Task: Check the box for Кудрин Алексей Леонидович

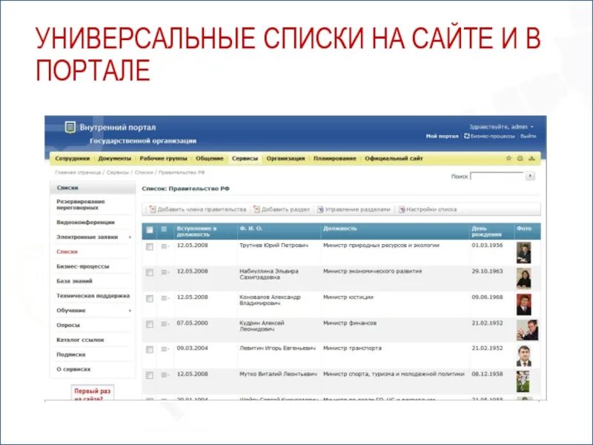Action: point(150,324)
